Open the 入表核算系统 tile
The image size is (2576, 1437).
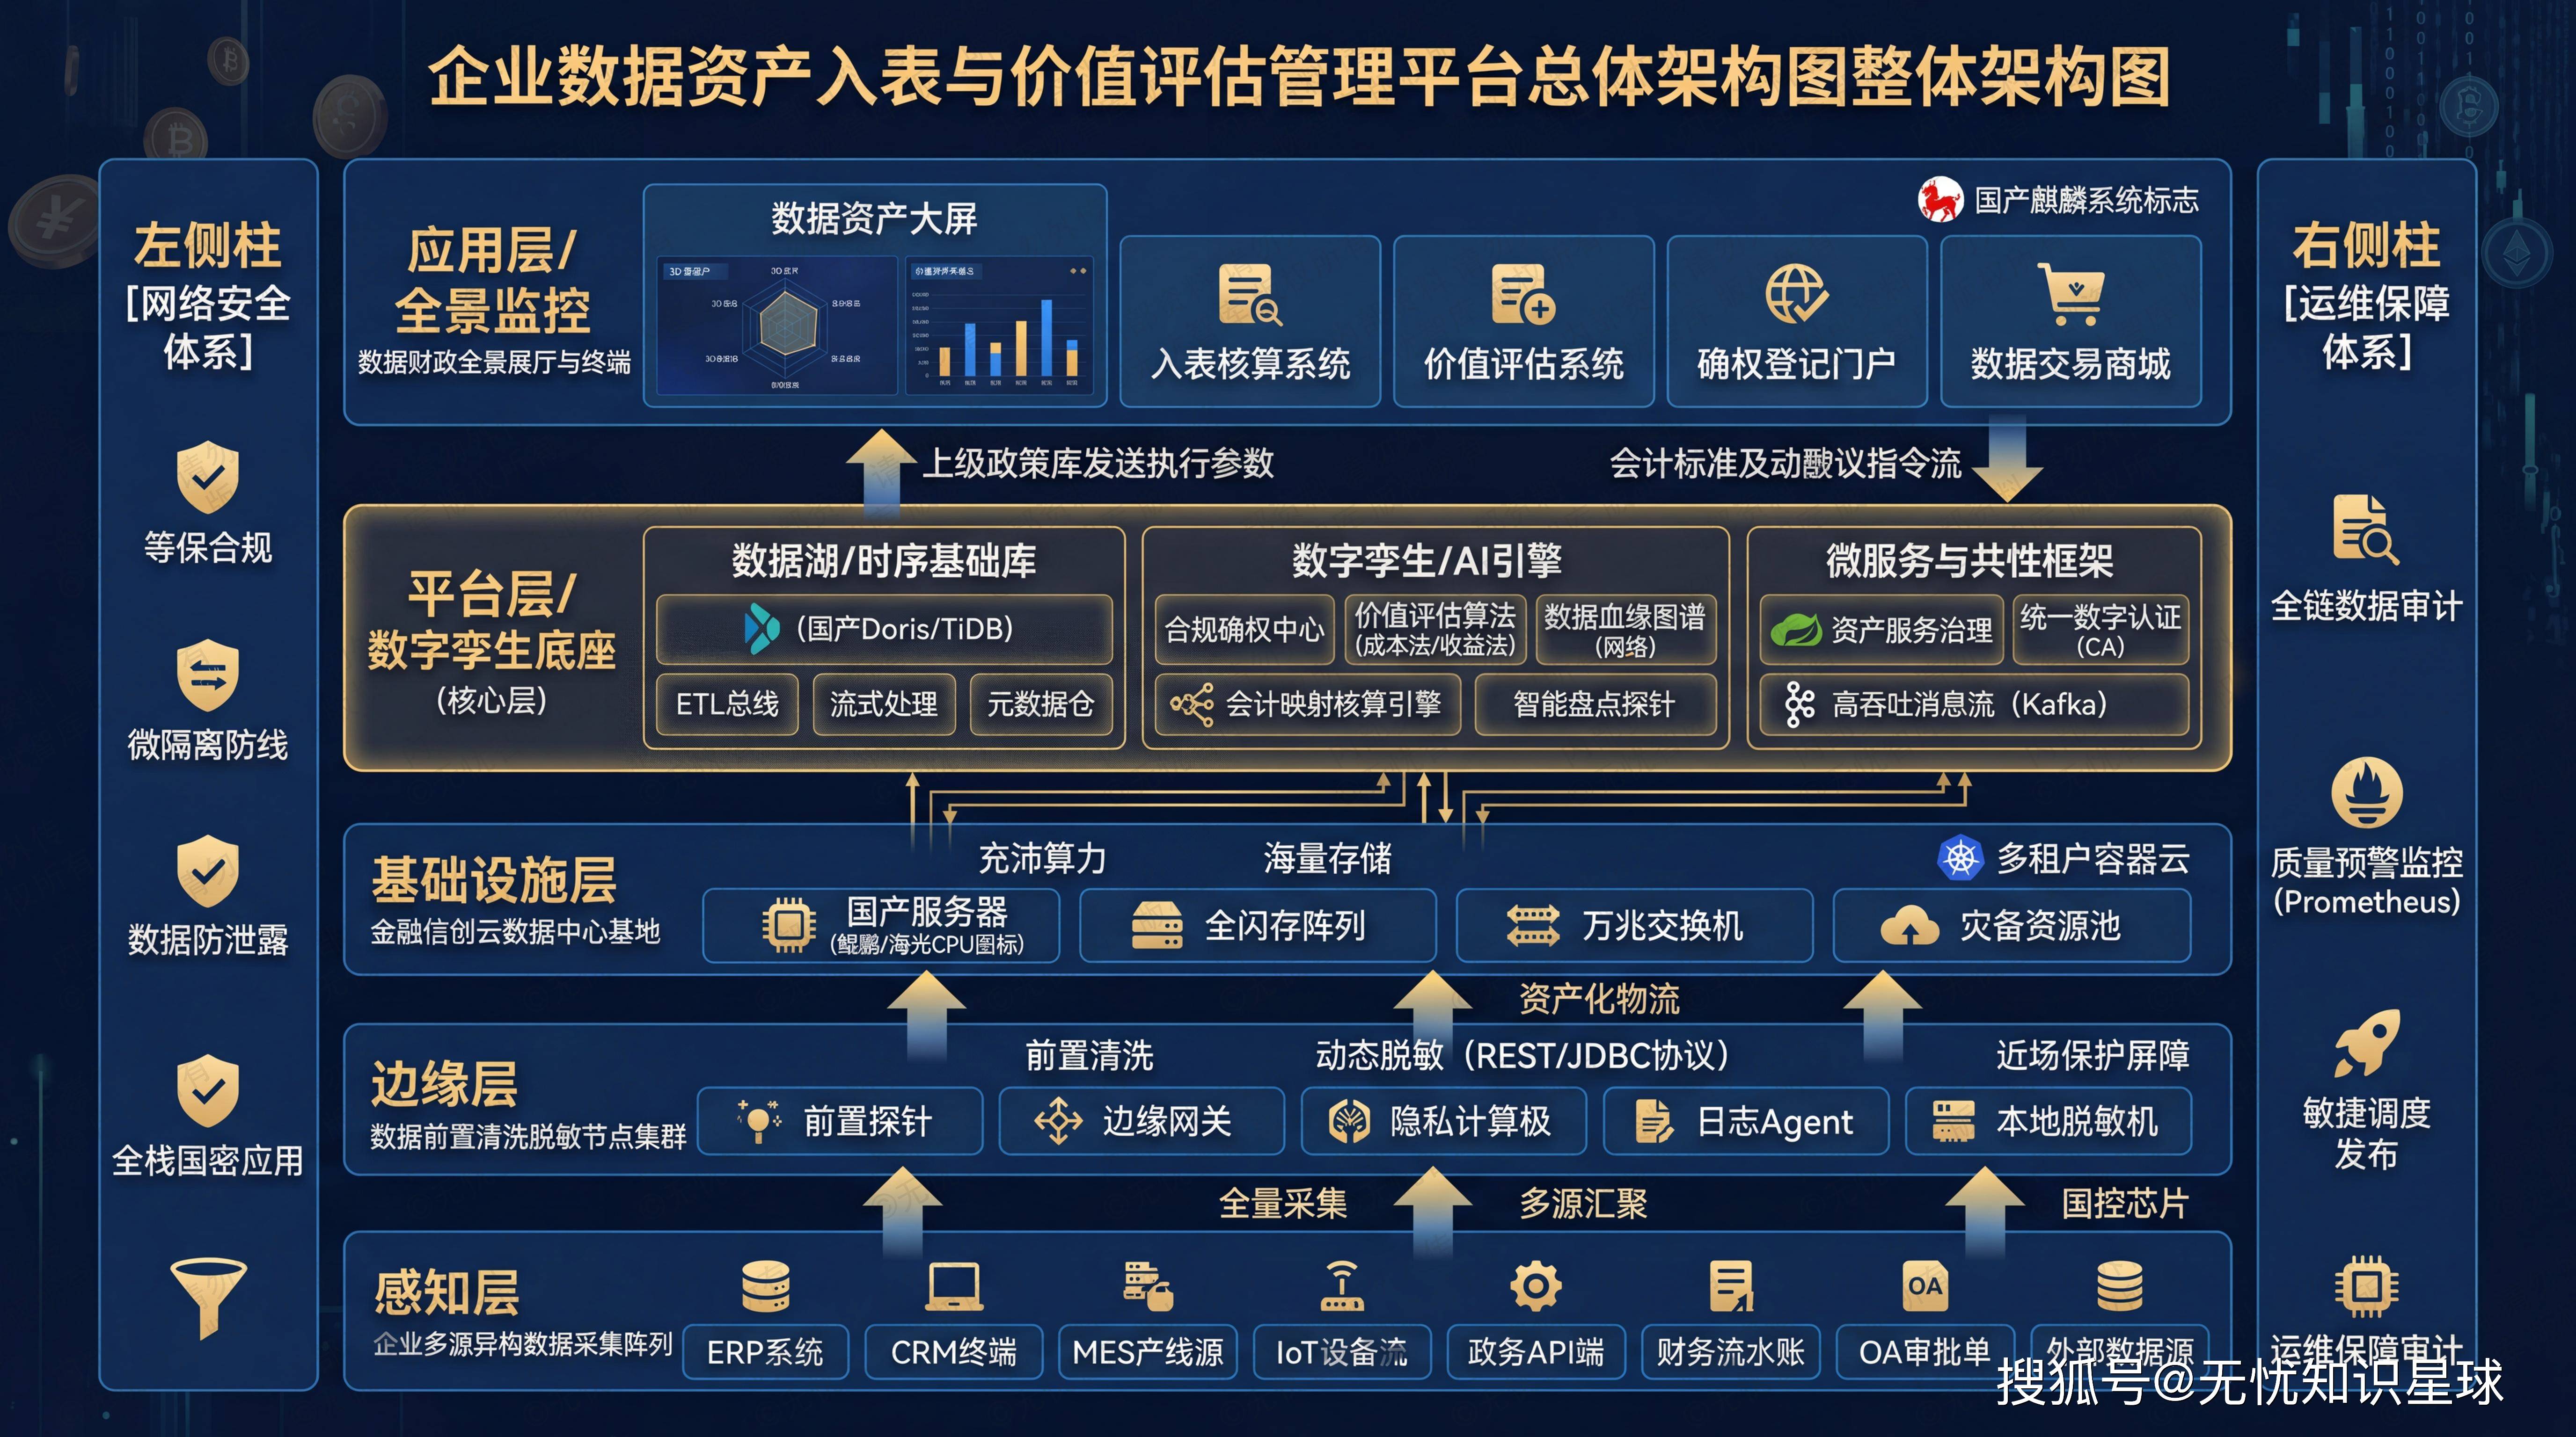pos(1250,322)
